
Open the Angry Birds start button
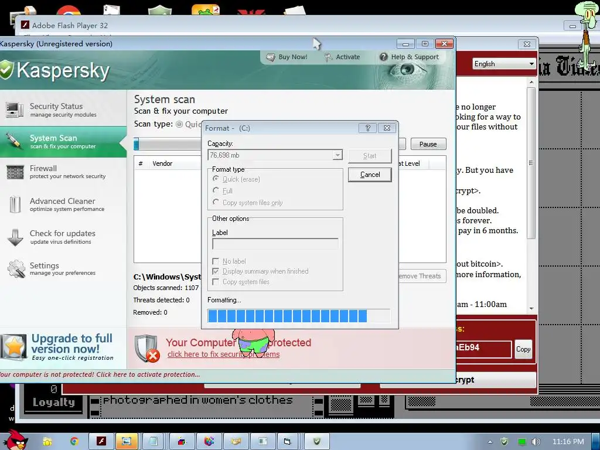(x=15, y=440)
